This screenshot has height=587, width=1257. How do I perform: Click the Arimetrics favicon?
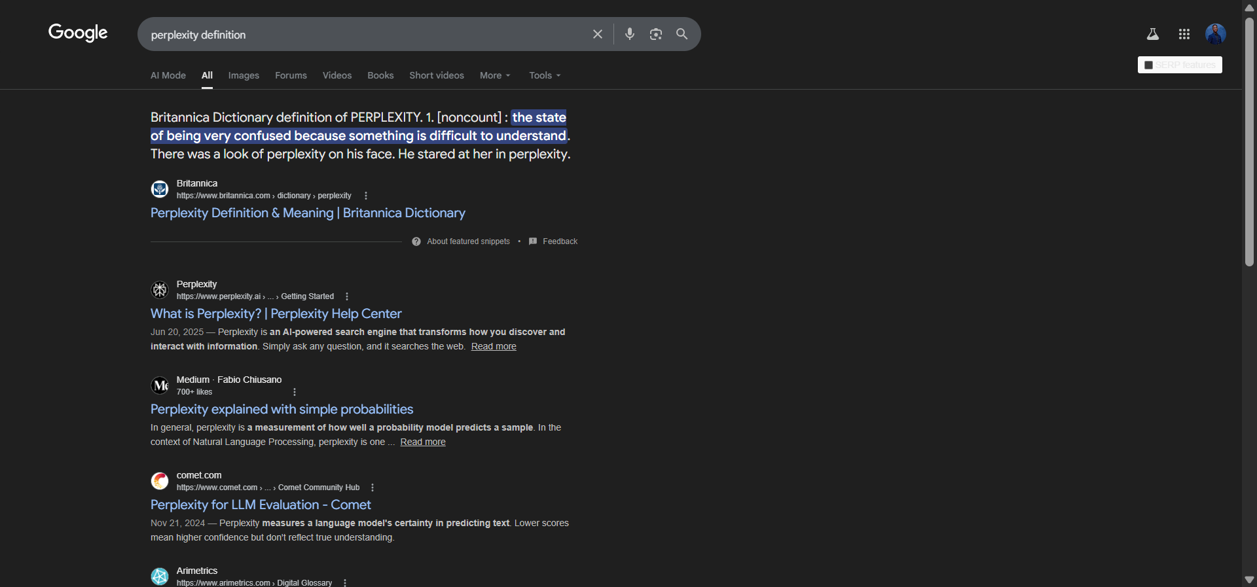pos(160,577)
